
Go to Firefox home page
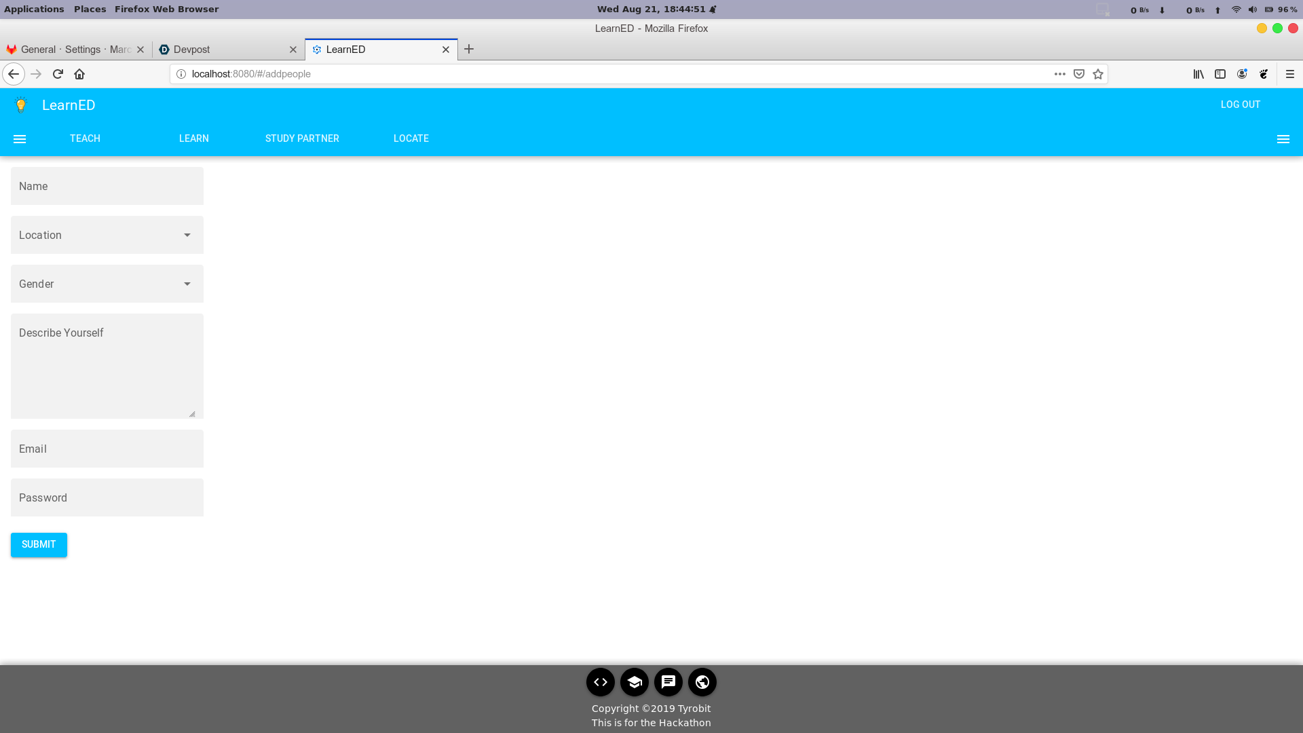click(79, 74)
